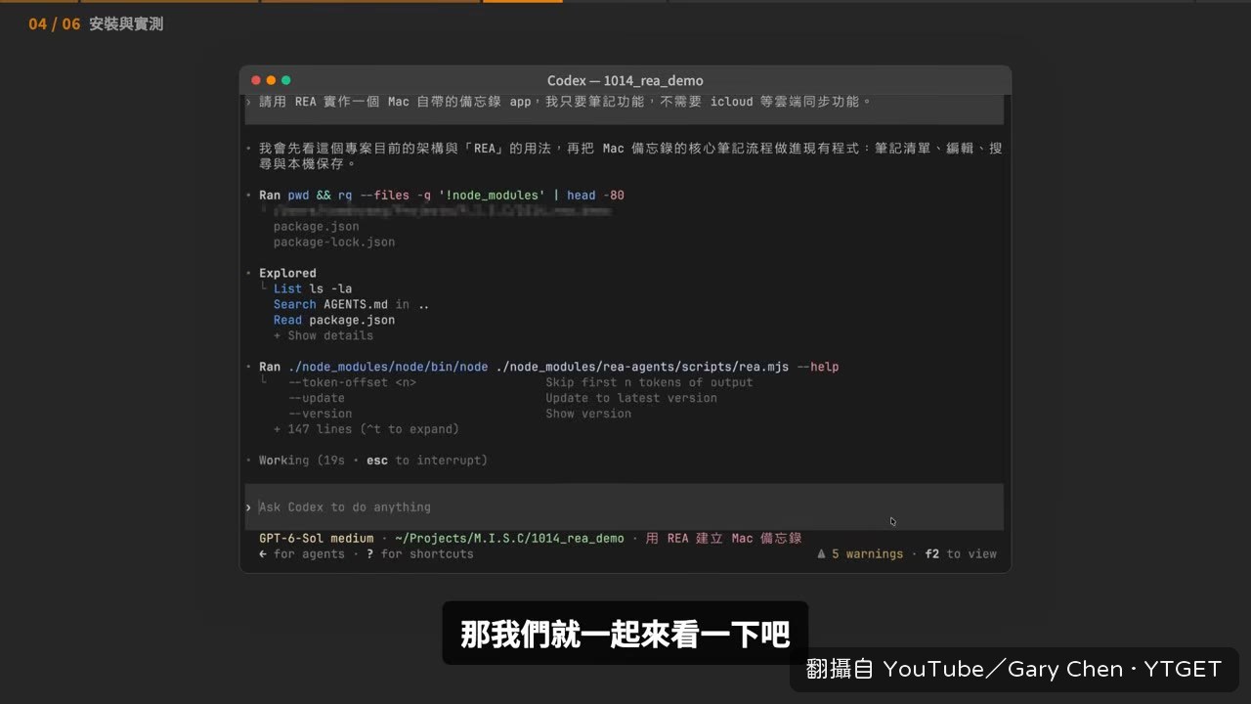Click the red close window button
1251x704 pixels.
pos(256,80)
